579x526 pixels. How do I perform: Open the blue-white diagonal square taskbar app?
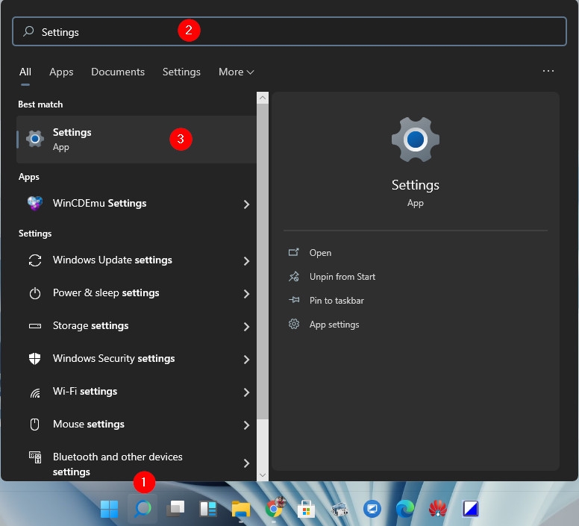tap(470, 509)
